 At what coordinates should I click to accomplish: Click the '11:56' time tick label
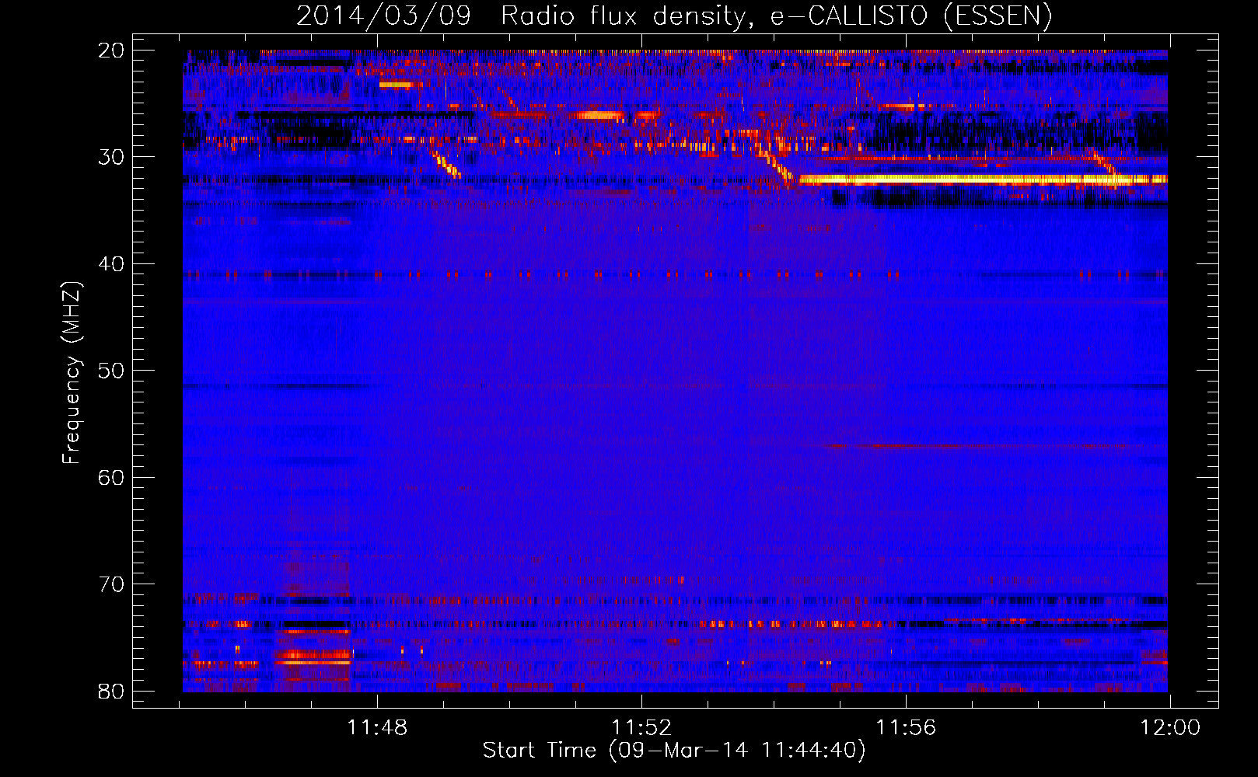coord(906,728)
